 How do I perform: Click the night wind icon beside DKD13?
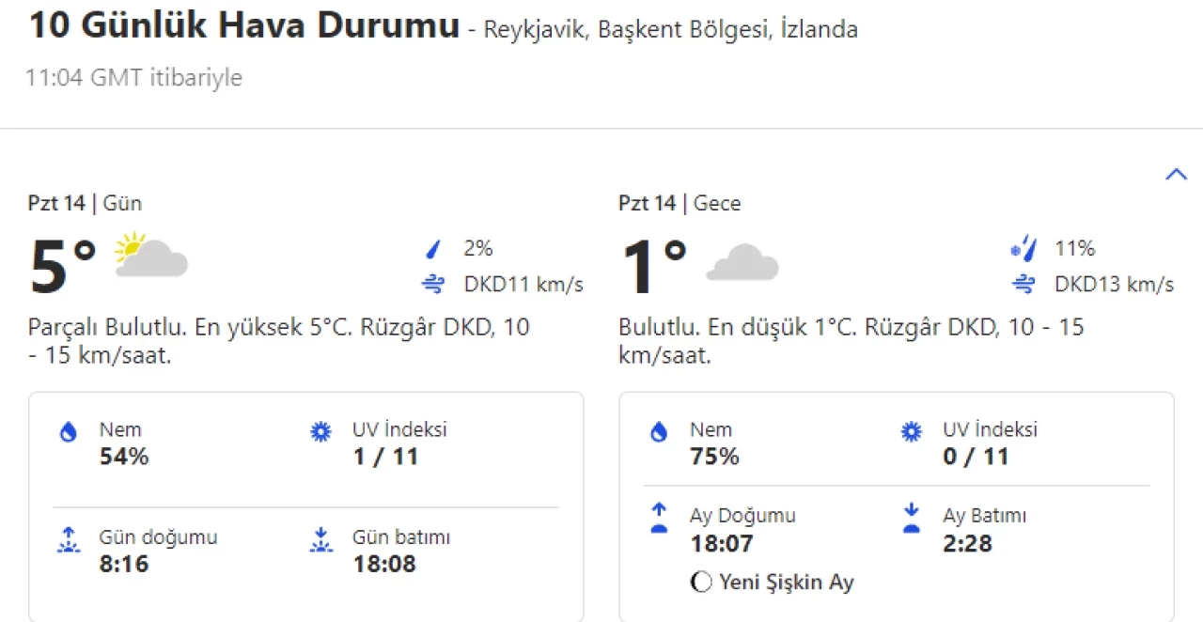tap(1023, 284)
